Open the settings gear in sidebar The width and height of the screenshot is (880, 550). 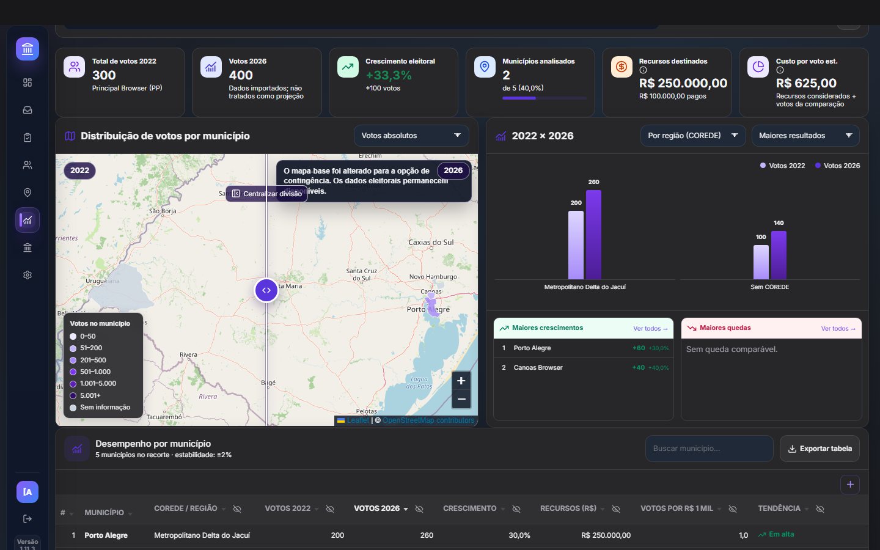(28, 275)
